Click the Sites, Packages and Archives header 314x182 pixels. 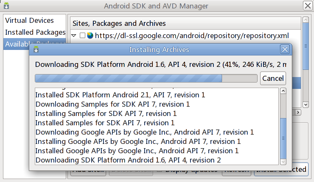click(185, 23)
